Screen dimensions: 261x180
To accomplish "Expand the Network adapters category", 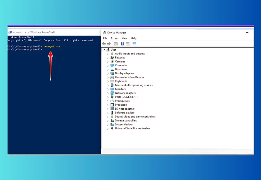I will (108, 93).
